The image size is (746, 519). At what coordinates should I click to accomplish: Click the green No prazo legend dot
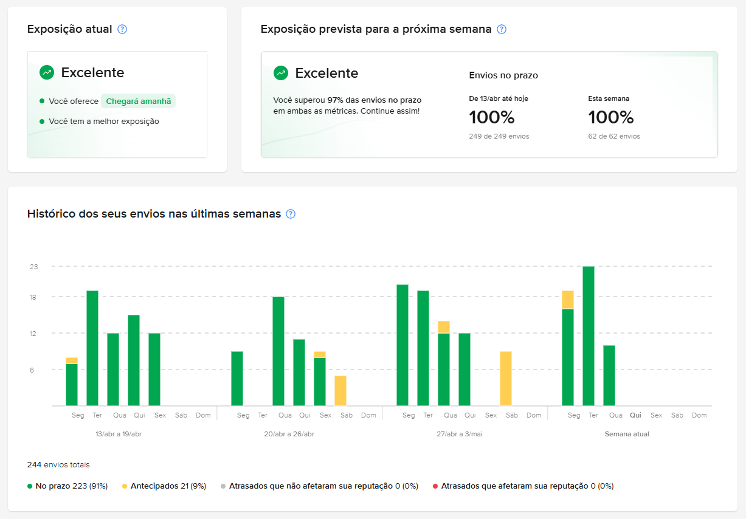pos(30,486)
